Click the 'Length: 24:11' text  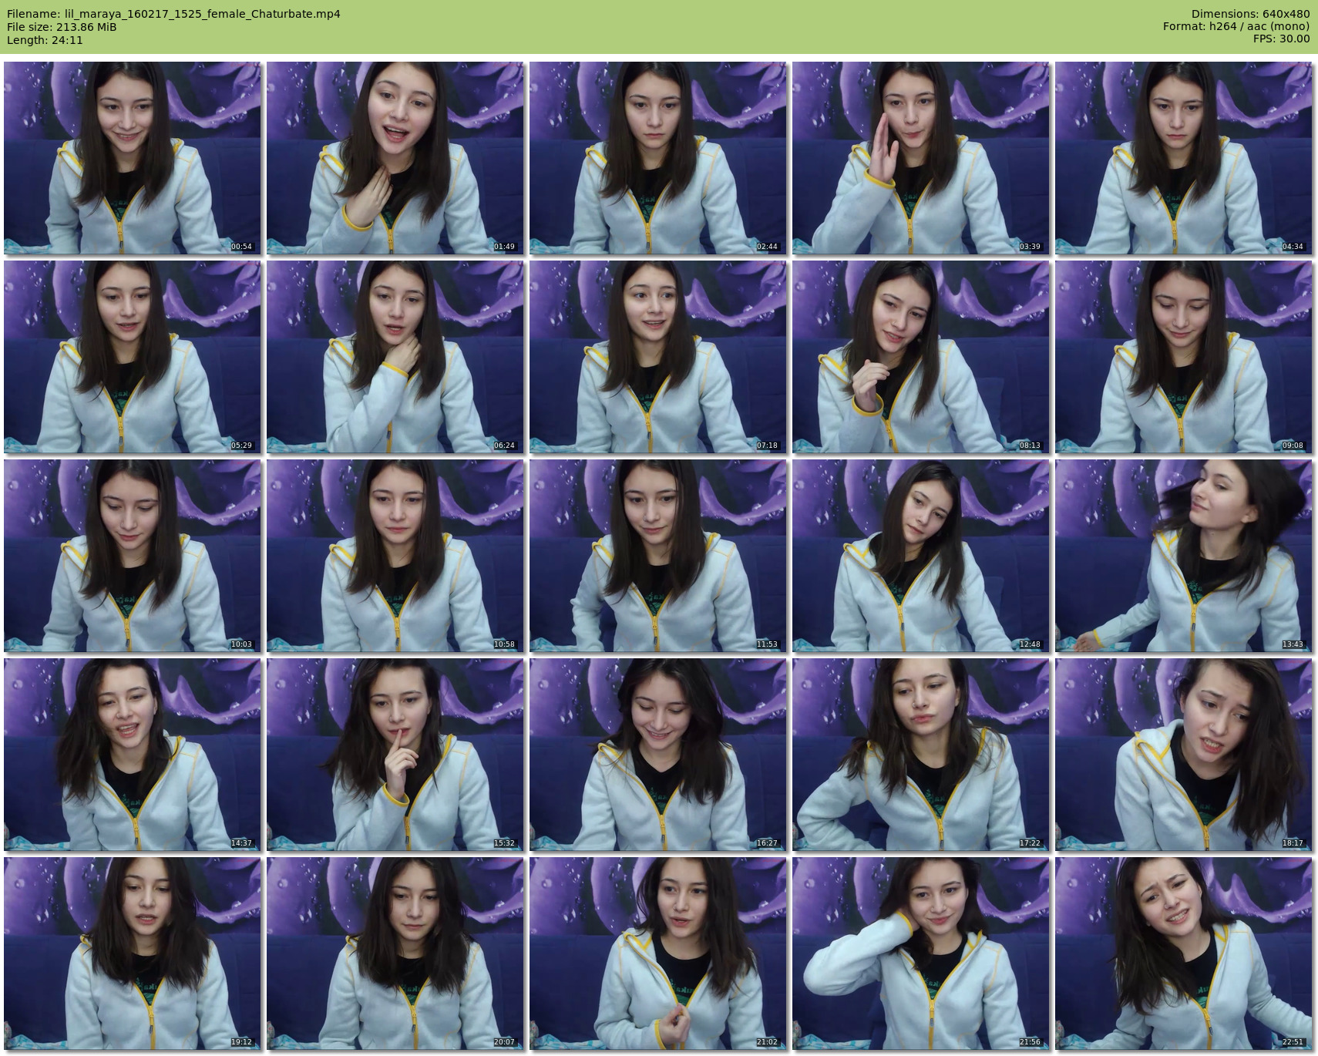click(45, 40)
